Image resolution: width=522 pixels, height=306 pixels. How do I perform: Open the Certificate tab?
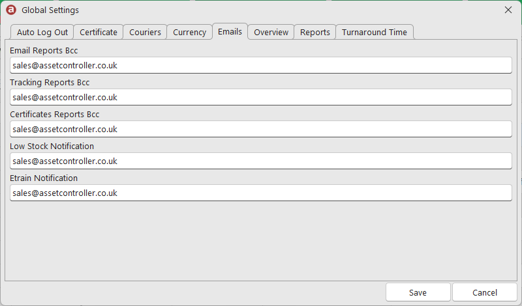(x=99, y=33)
